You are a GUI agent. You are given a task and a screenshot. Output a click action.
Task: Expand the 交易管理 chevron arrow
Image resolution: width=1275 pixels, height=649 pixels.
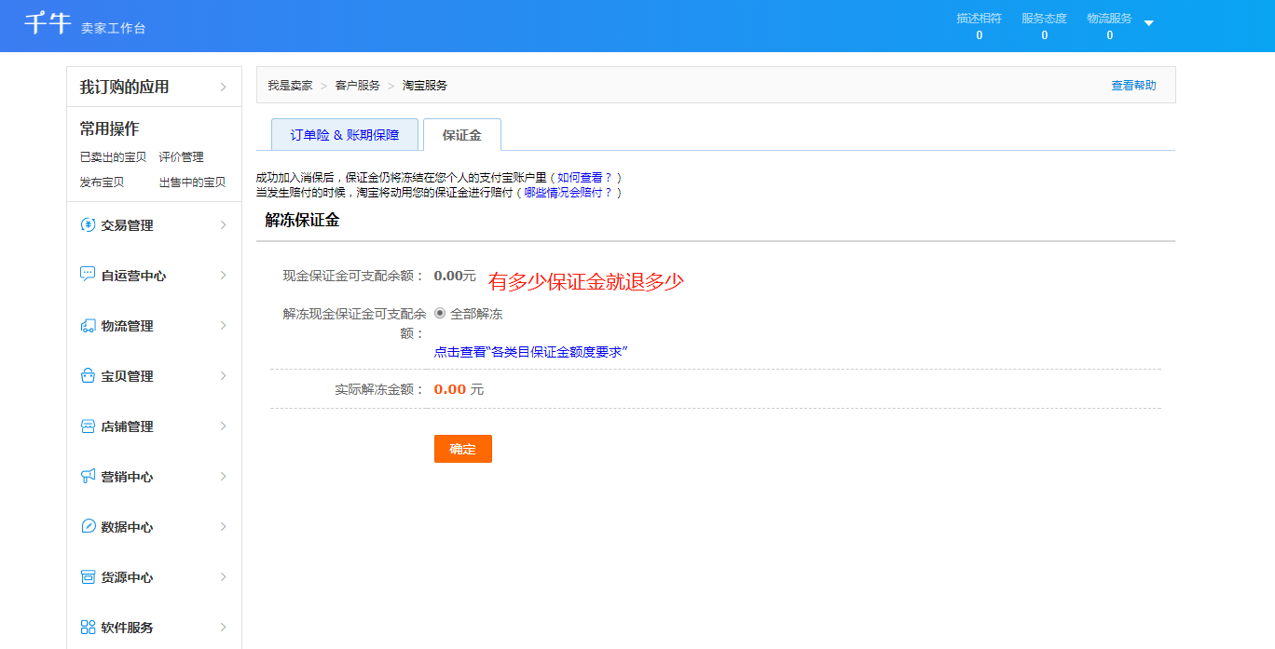pos(224,225)
